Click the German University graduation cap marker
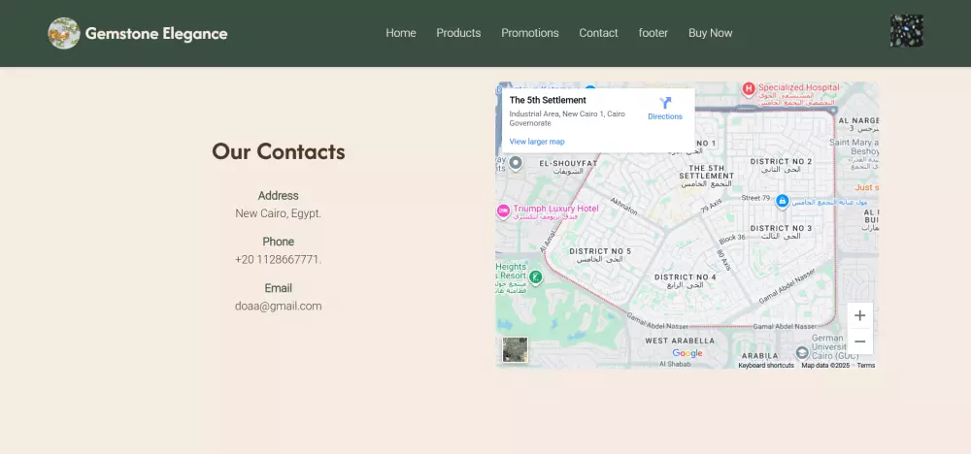Screen dimensions: 971x454 click(802, 352)
